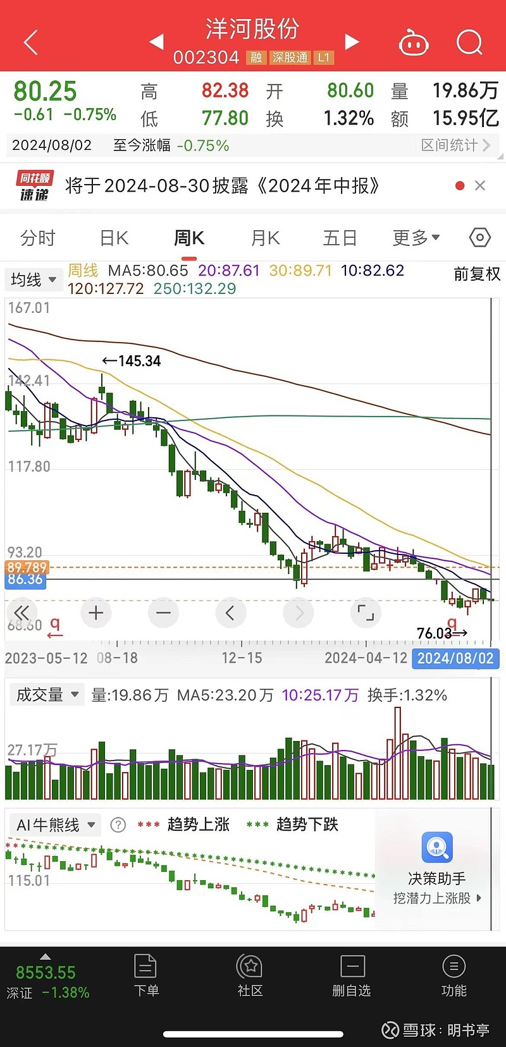Jump to earliest data with double-left arrows
This screenshot has height=1047, width=506.
coord(22,613)
